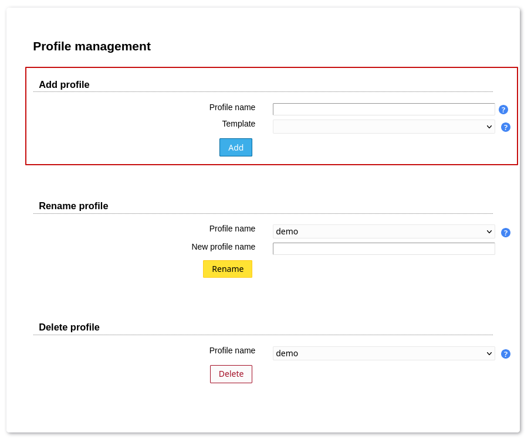This screenshot has height=443, width=531.
Task: Click help icon beside Add profile name field
Action: click(x=503, y=110)
